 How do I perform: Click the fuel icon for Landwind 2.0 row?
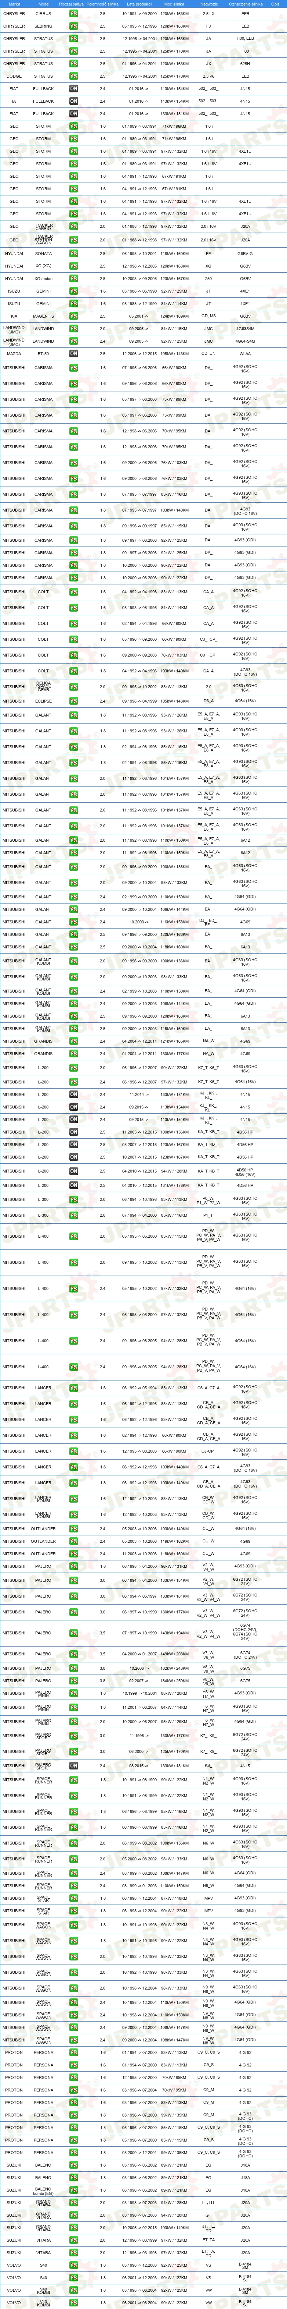pos(73,329)
